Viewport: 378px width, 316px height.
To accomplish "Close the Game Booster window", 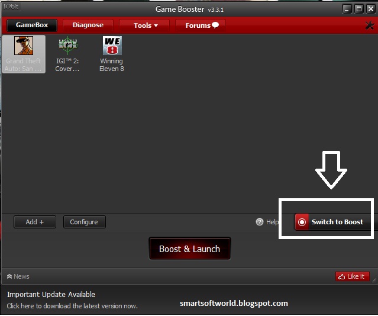I will 370,9.
